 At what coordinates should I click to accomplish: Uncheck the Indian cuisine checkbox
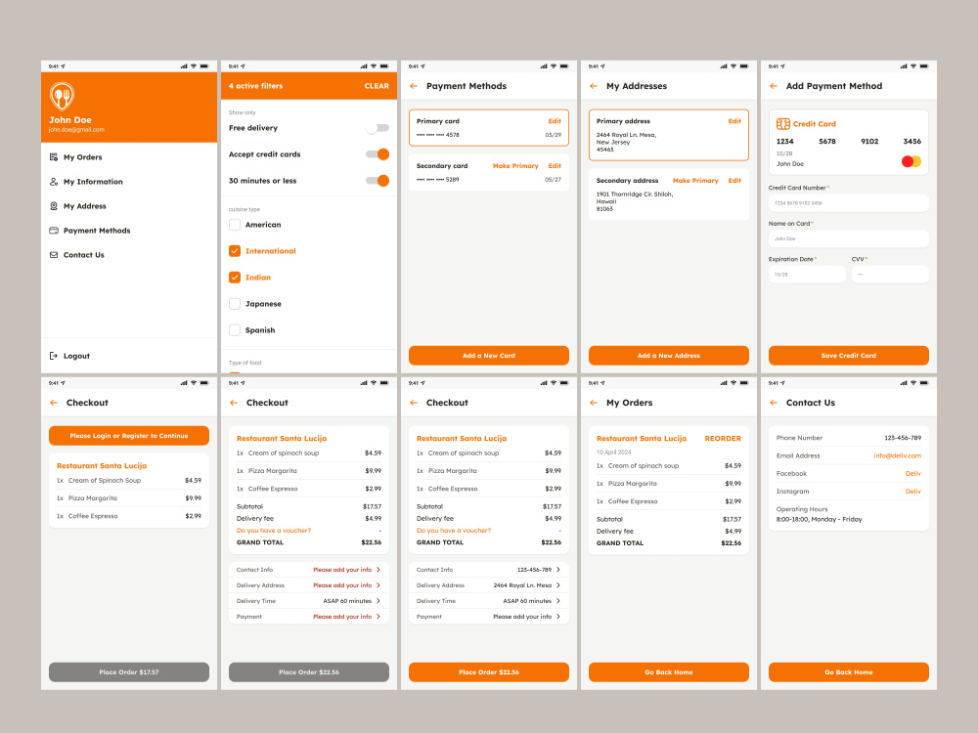[x=235, y=277]
